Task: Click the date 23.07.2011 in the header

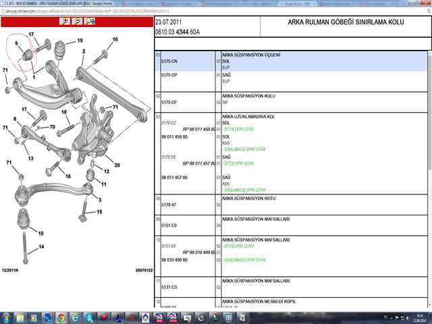Action: click(168, 22)
